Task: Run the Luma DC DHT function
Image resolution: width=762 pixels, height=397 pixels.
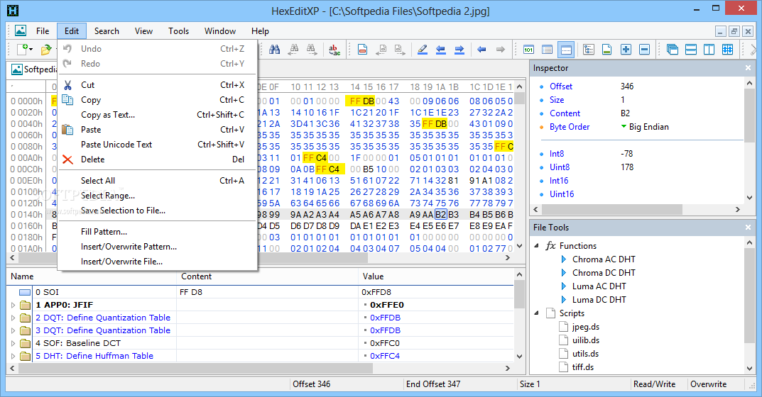Action: (599, 299)
